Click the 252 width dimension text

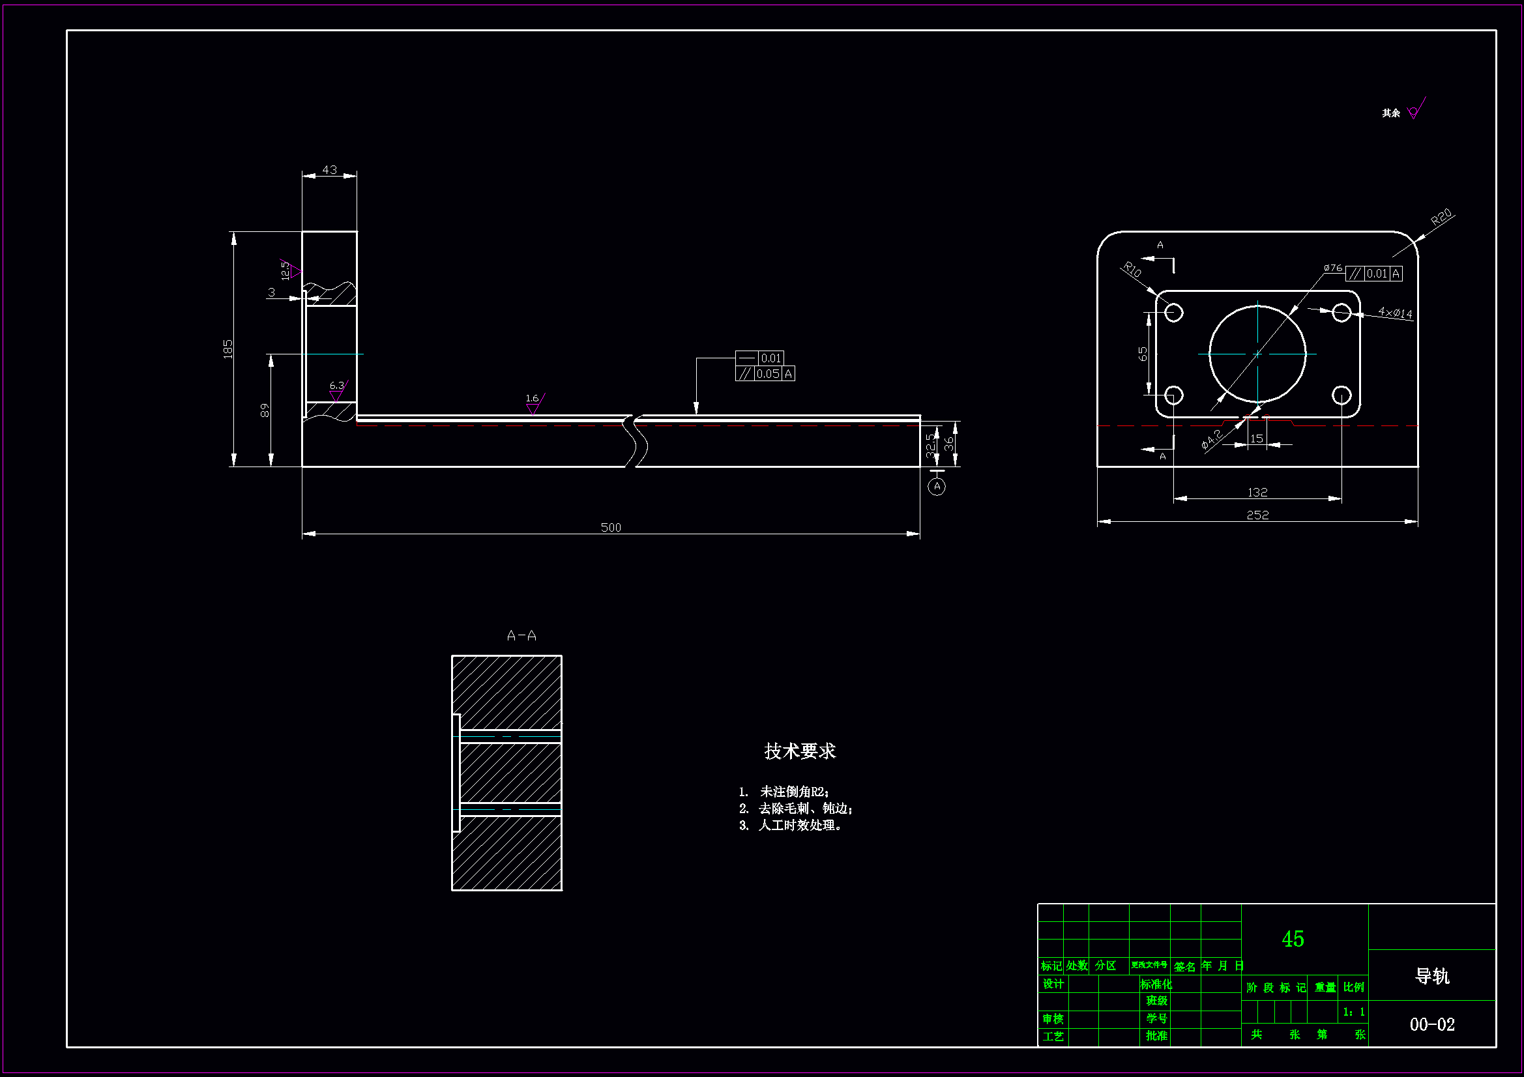(x=1257, y=515)
